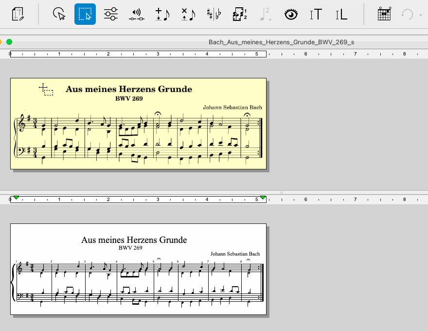Click Johann Sebastian Bach in the scanned page
Viewport: 428px width, 331px height.
pos(232,107)
